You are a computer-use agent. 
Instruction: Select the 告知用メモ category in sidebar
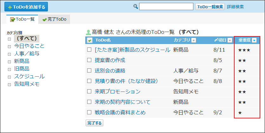click(27, 84)
